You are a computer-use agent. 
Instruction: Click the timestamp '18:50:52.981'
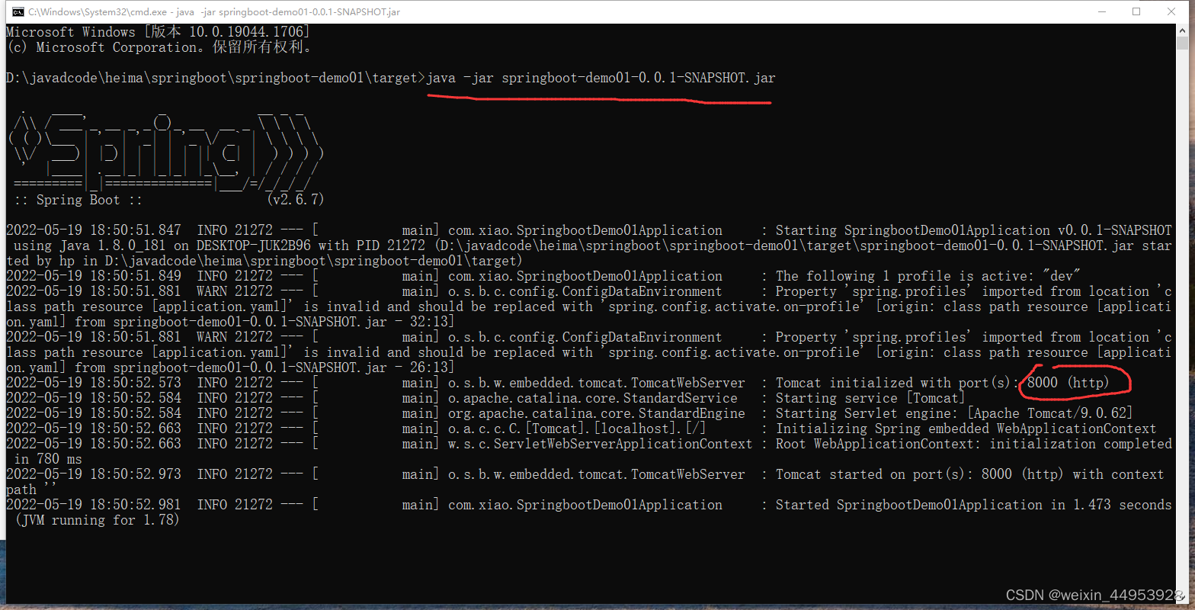pos(136,505)
